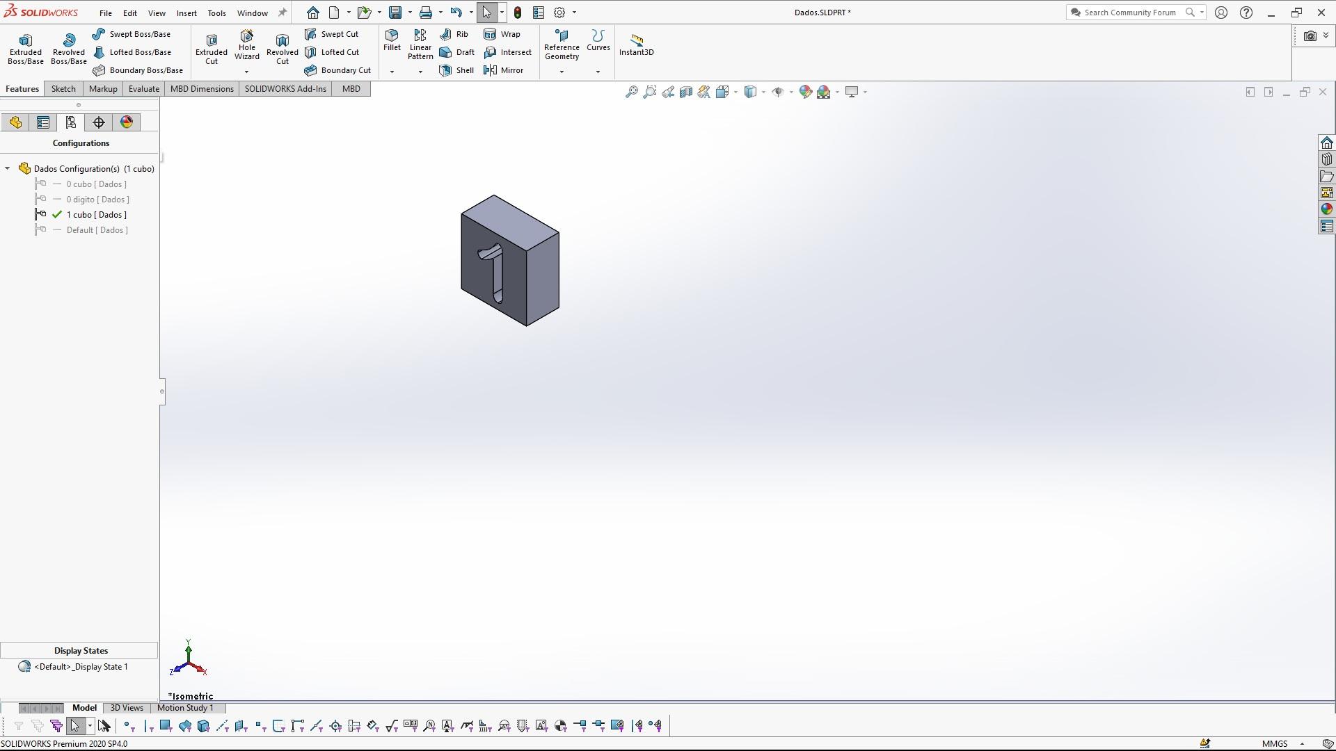Toggle the pin on the menu bar
The image size is (1336, 751).
tap(283, 13)
